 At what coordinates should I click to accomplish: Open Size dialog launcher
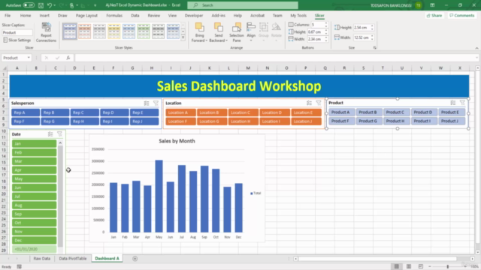coord(374,48)
